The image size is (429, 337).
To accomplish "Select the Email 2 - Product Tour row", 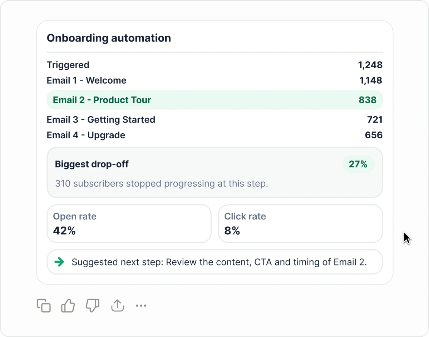I will pos(214,100).
